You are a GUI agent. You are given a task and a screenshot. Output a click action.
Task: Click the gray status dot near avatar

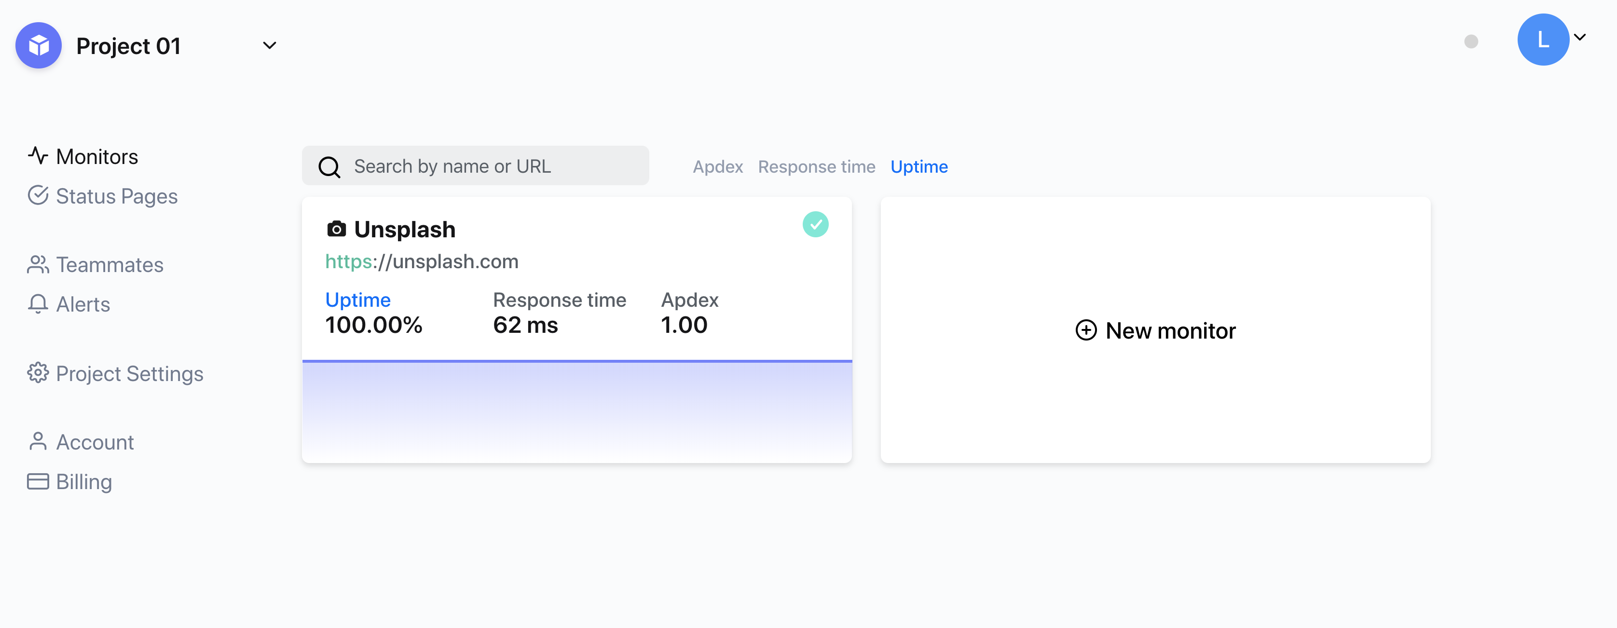tap(1471, 41)
